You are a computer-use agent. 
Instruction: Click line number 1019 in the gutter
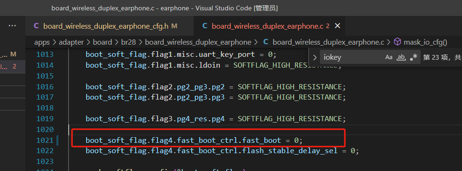[x=45, y=118]
